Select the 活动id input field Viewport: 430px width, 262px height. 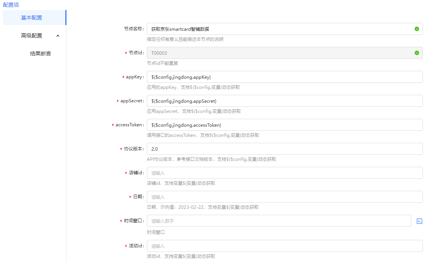tap(284, 246)
